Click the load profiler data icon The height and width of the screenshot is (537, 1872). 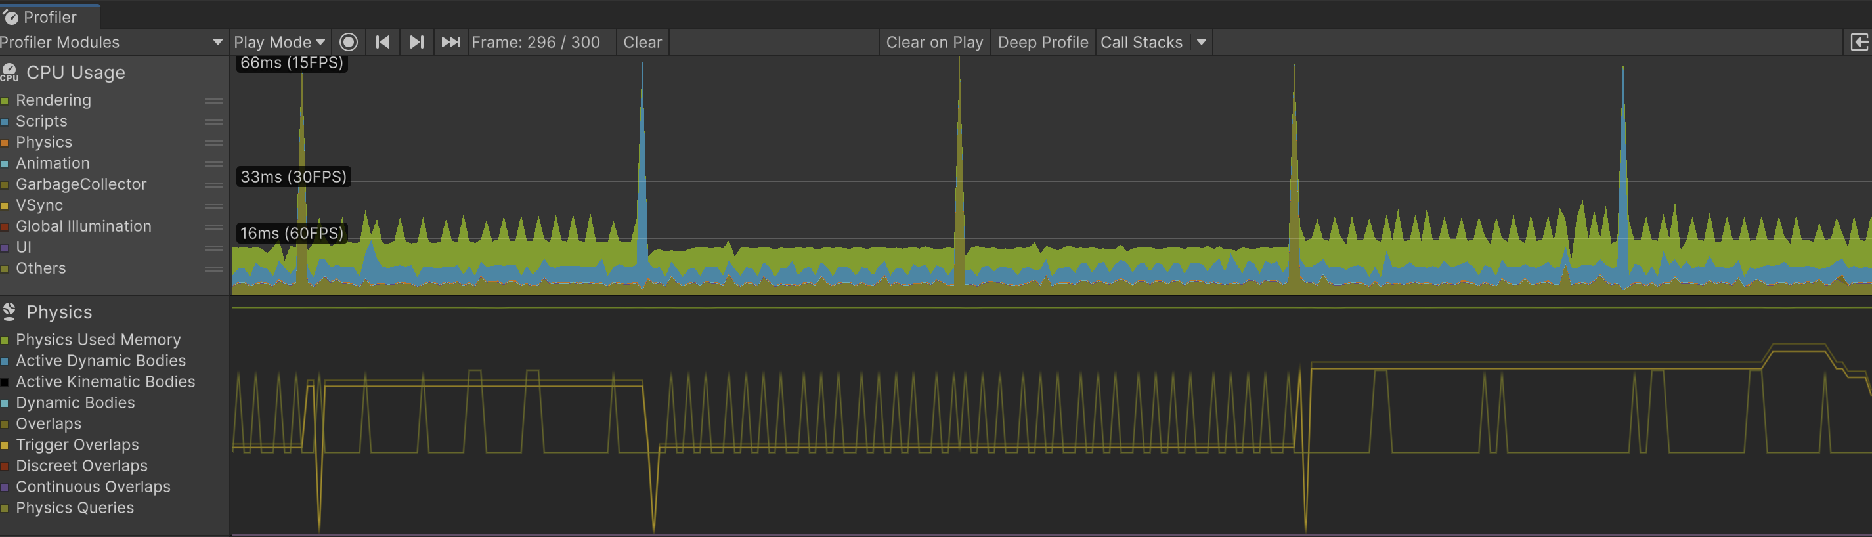point(1859,42)
